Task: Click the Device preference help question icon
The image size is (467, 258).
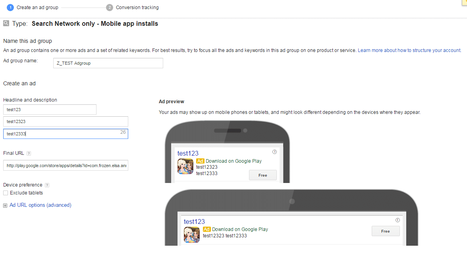Action: click(47, 185)
